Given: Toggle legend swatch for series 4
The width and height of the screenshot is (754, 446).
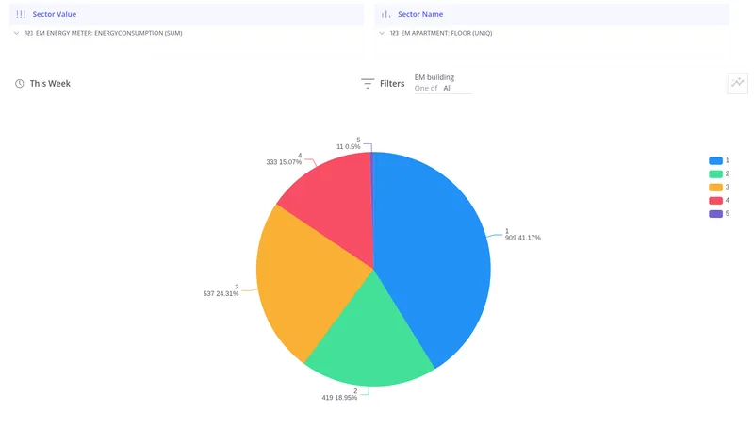Looking at the screenshot, I should 715,200.
